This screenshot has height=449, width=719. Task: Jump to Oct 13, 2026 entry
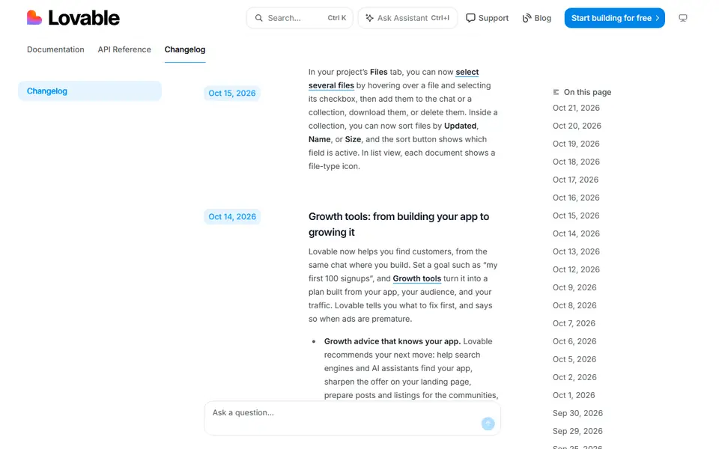(x=576, y=251)
